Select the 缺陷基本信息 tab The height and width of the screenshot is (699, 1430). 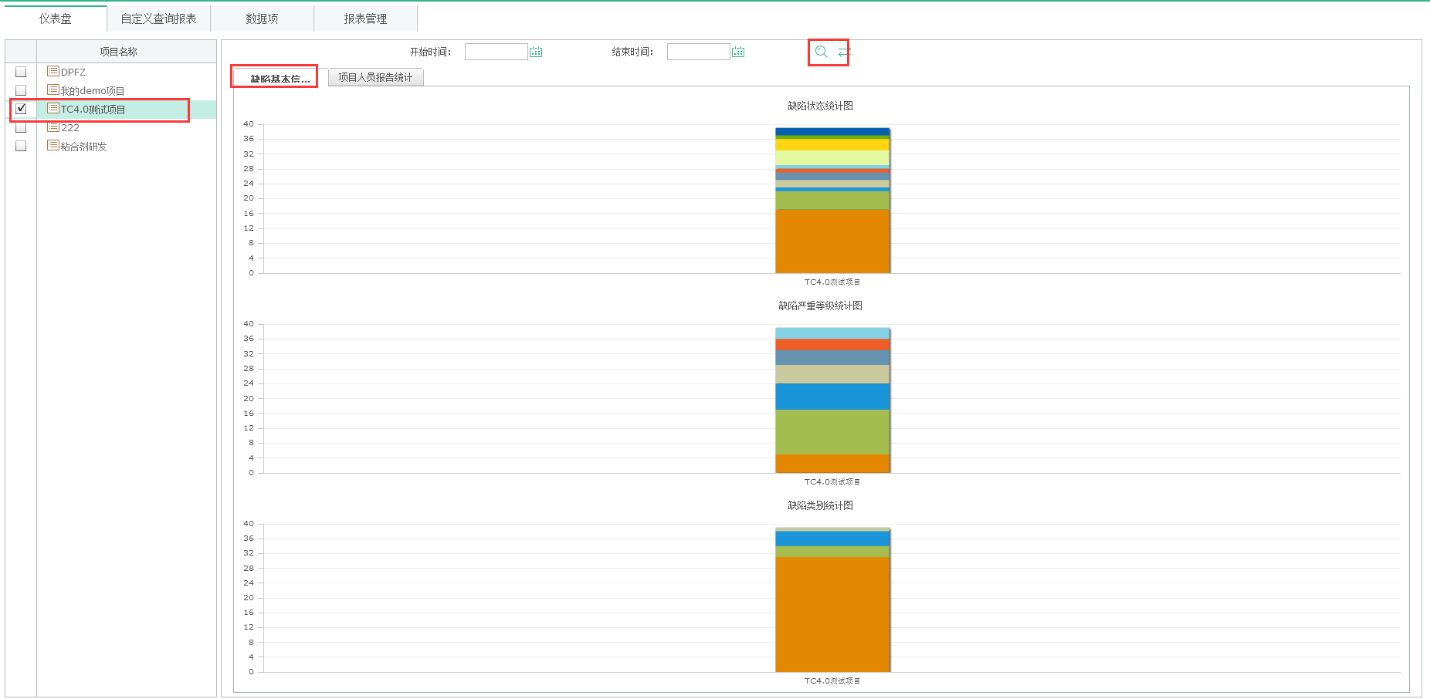280,78
